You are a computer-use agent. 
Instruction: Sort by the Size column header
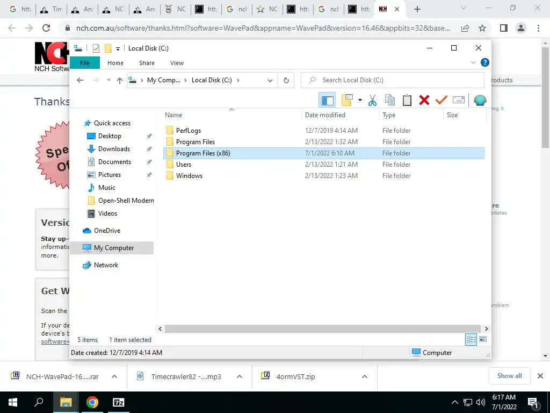pyautogui.click(x=465, y=115)
